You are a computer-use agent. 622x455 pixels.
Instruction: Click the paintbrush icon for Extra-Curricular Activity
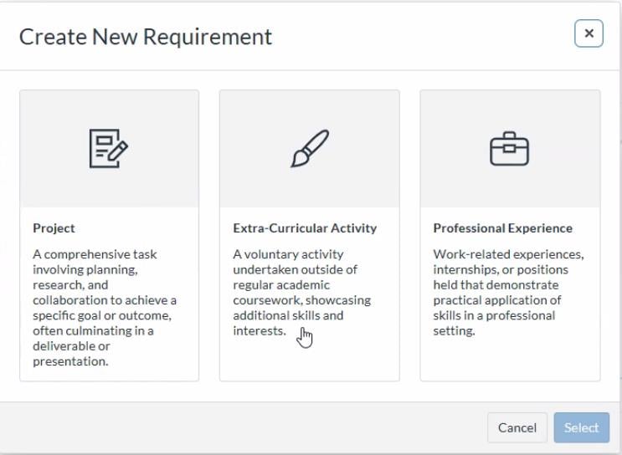pyautogui.click(x=309, y=149)
